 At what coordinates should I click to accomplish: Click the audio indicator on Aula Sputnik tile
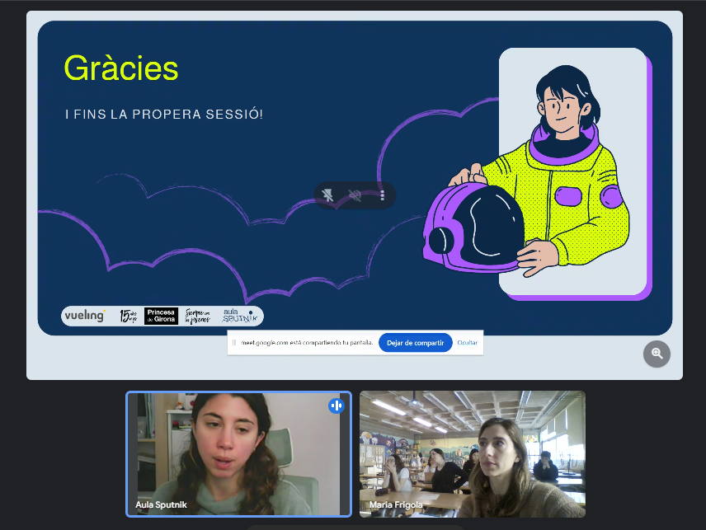[337, 406]
